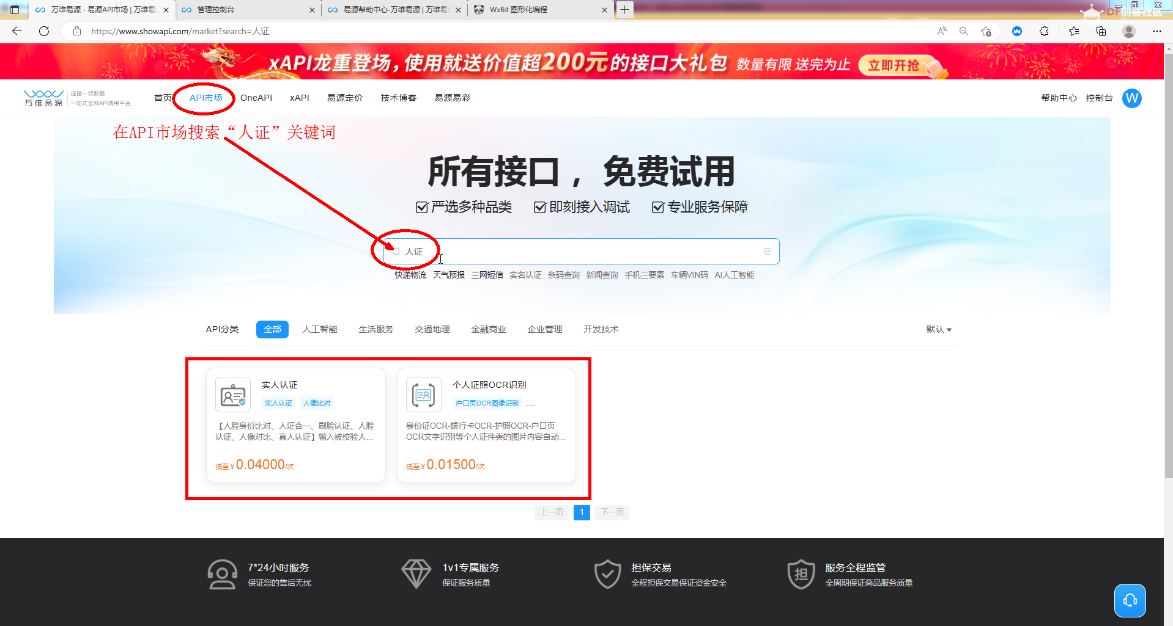
Task: Filter by 人工智能 category
Action: pyautogui.click(x=320, y=329)
